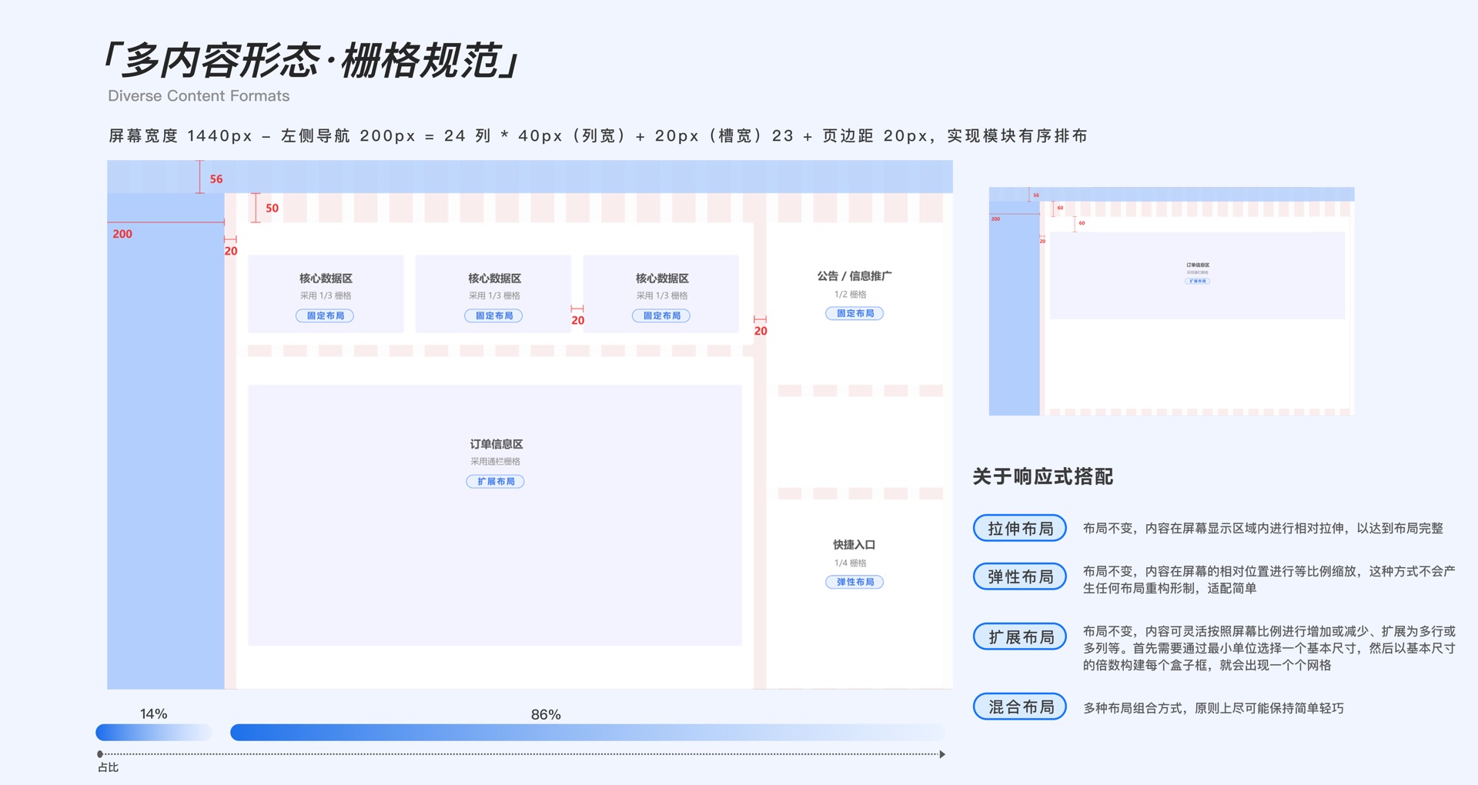Click the red 56 height label
This screenshot has height=785, width=1478.
point(216,179)
